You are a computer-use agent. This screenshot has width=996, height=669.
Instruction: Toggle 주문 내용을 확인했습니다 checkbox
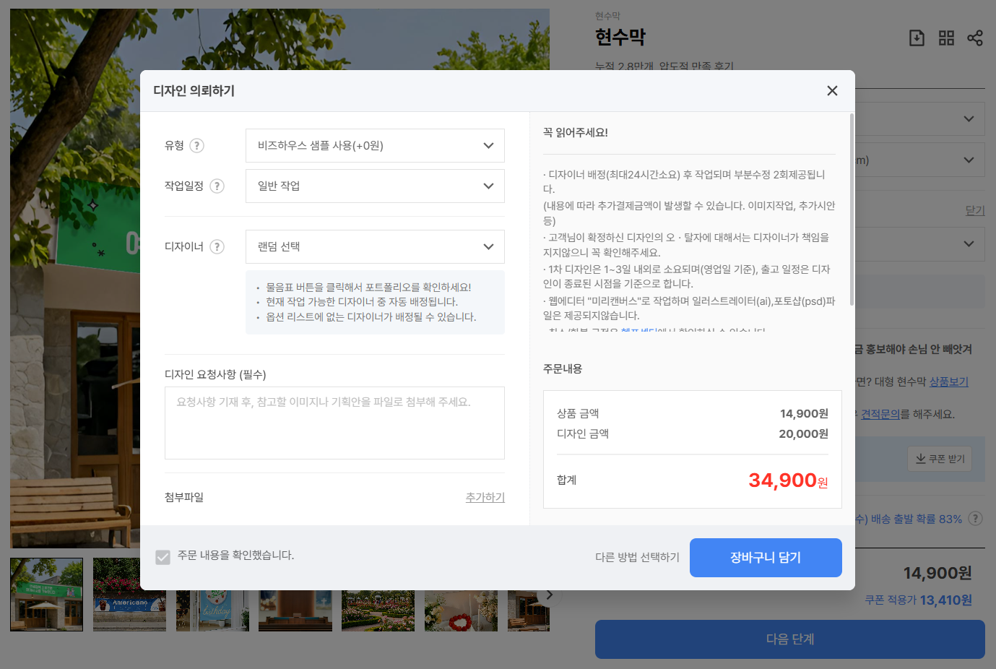coord(163,557)
